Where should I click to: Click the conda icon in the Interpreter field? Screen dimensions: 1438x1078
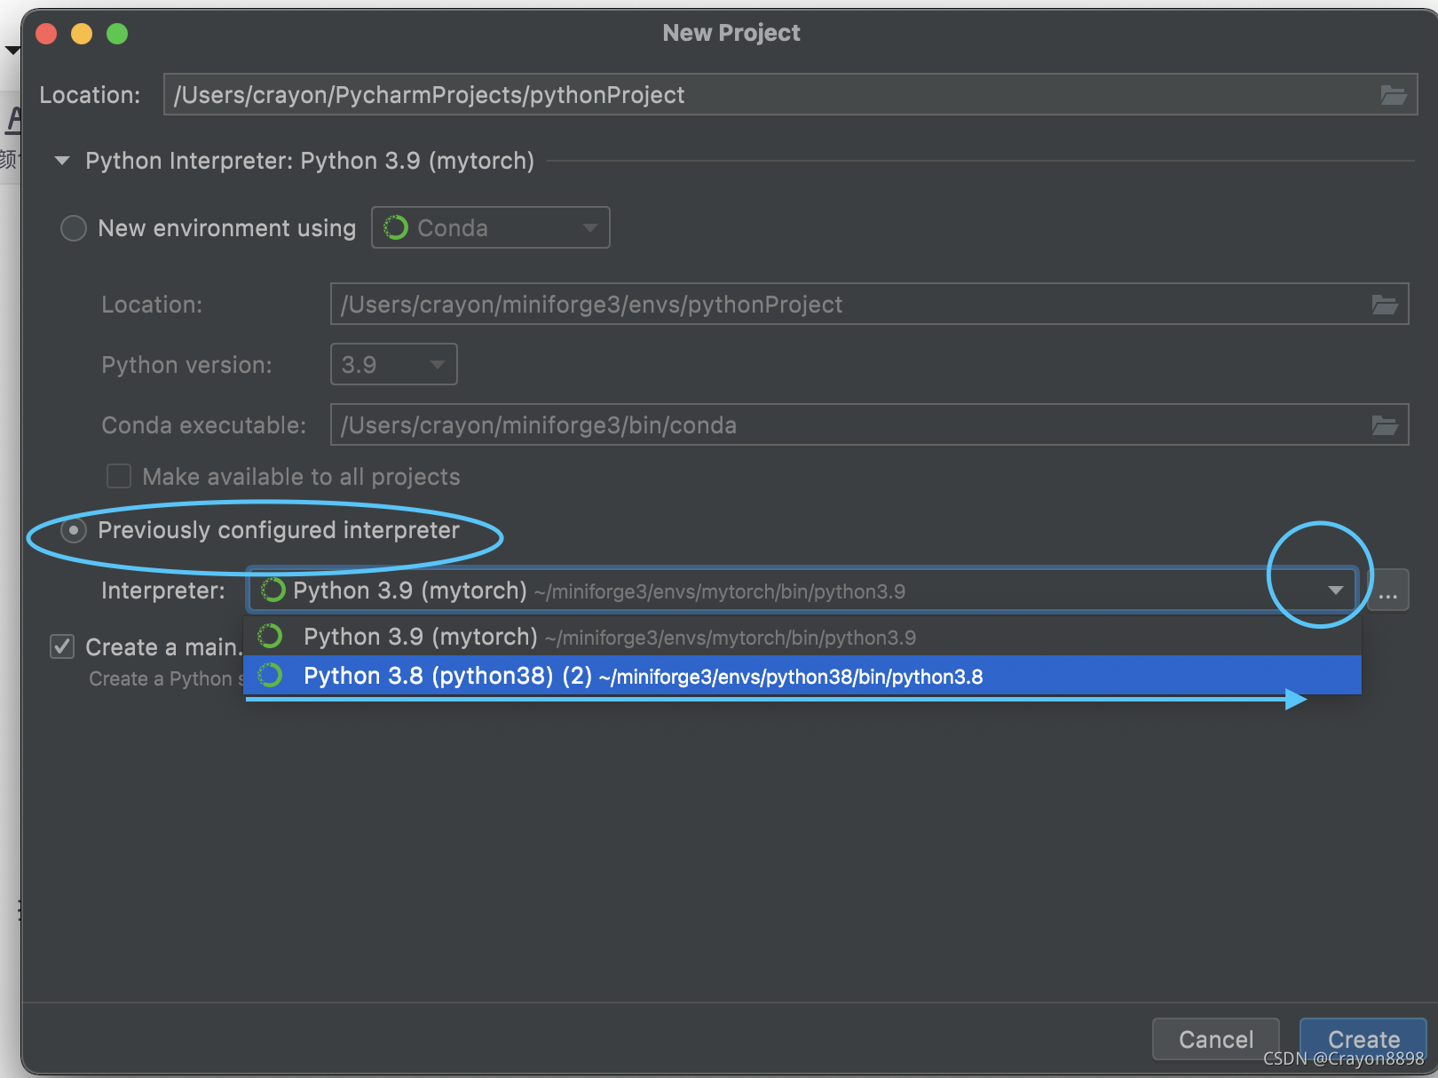pos(273,590)
